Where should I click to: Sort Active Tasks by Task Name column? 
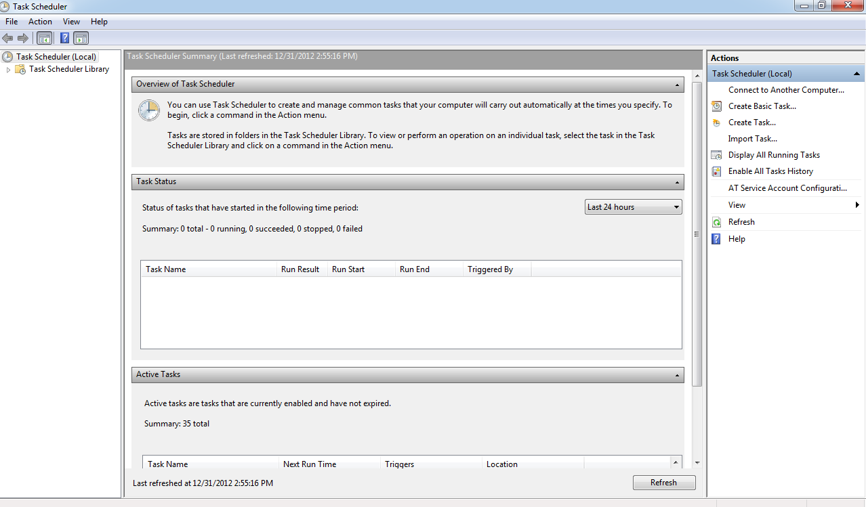click(x=211, y=464)
